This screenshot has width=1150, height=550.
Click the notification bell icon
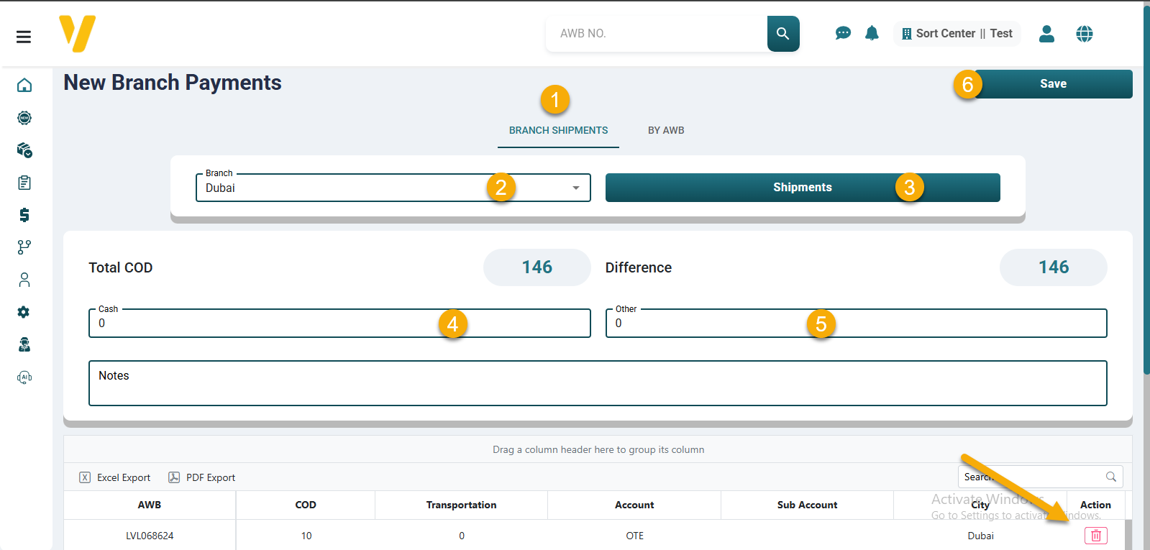[872, 33]
